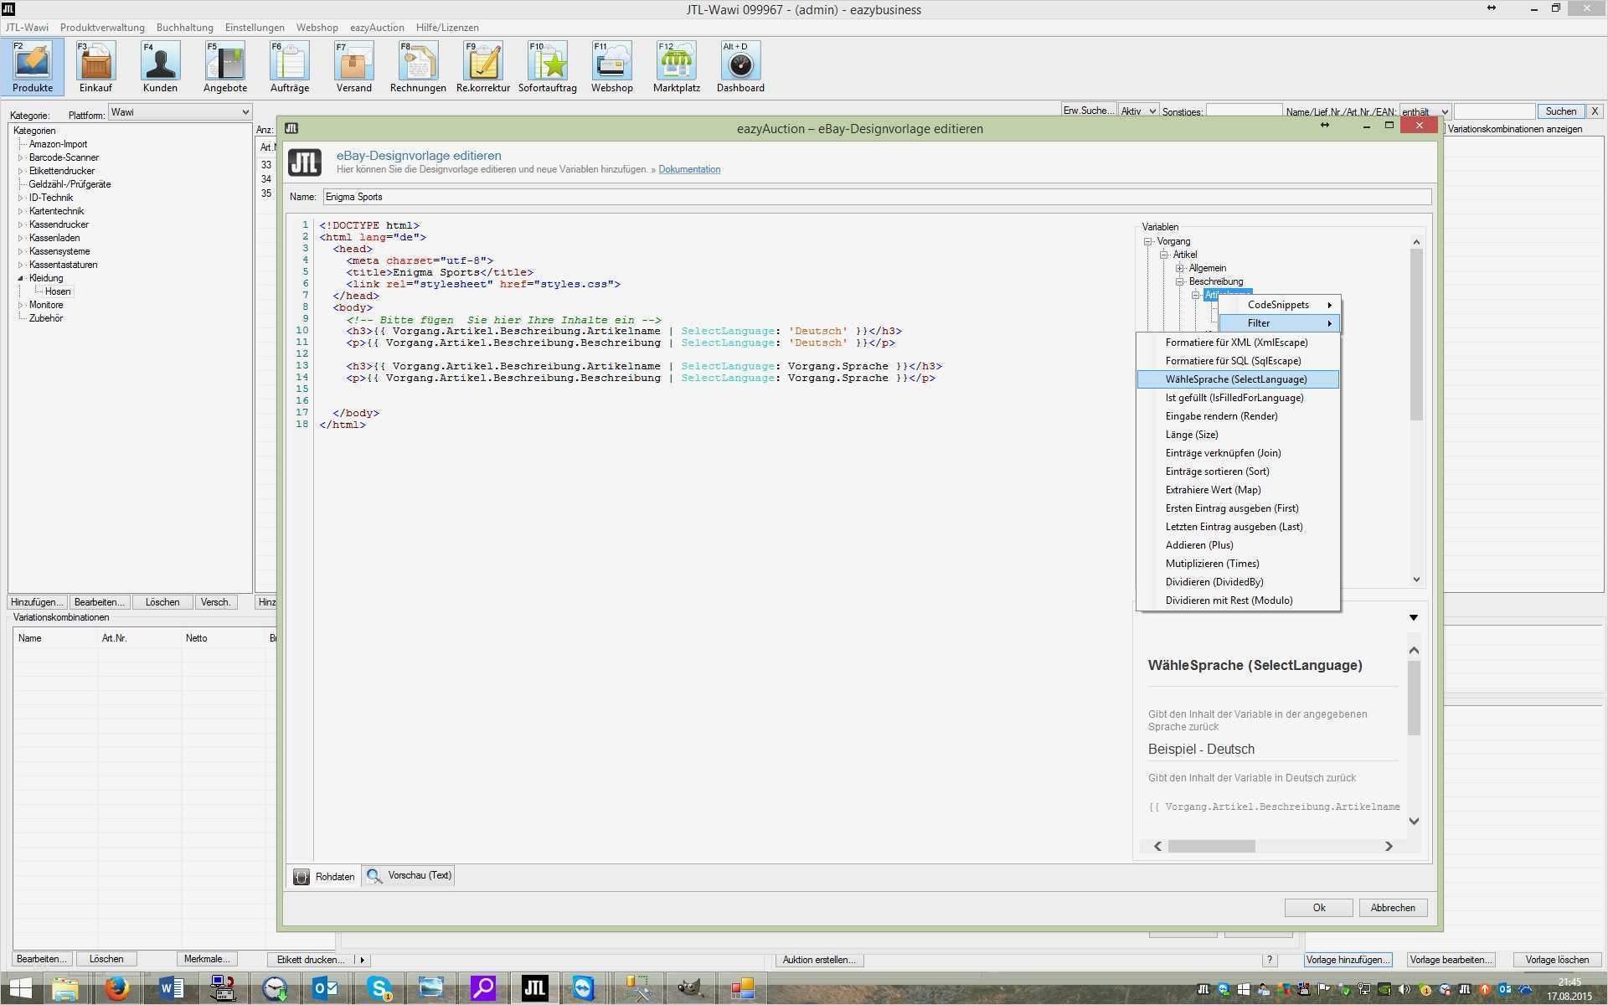Open the CodeSnippets submenu
This screenshot has height=1005, width=1608.
[x=1279, y=305]
